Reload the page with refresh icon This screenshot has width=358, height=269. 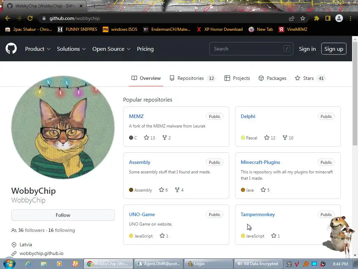coord(30,18)
